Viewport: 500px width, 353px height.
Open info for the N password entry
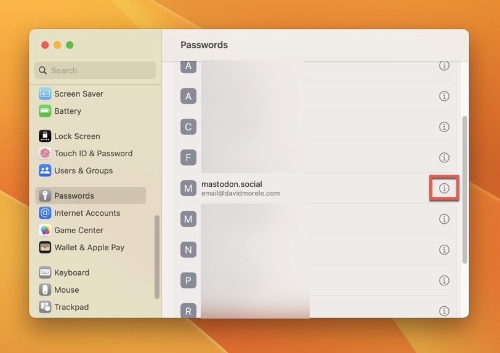pos(444,250)
